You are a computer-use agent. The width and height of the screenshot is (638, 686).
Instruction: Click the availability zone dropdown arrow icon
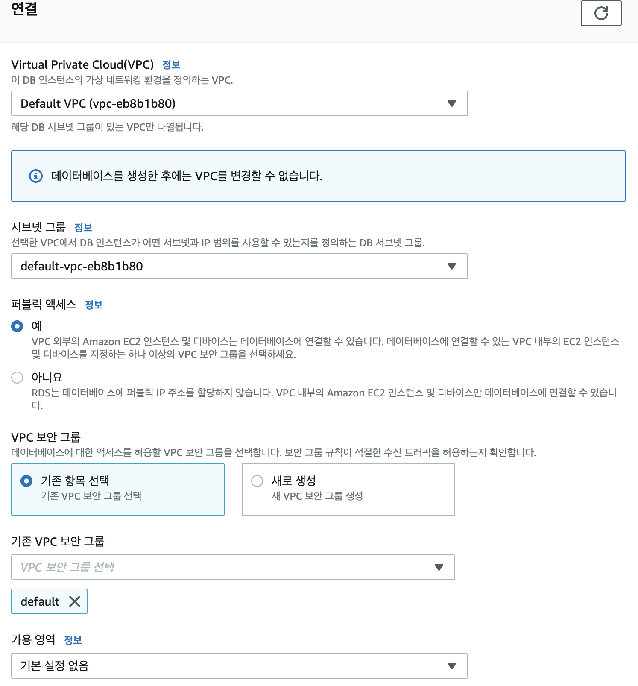(x=451, y=666)
